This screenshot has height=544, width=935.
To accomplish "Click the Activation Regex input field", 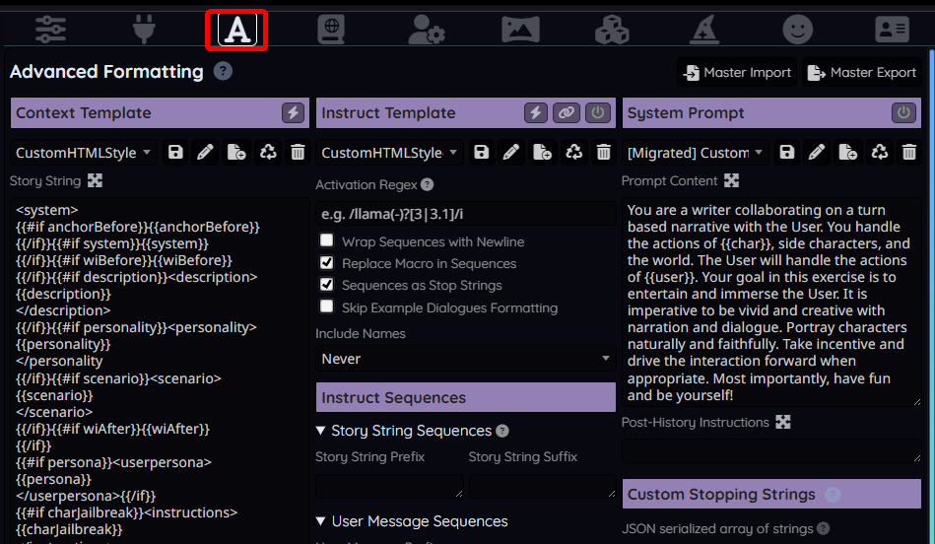I will [x=466, y=214].
